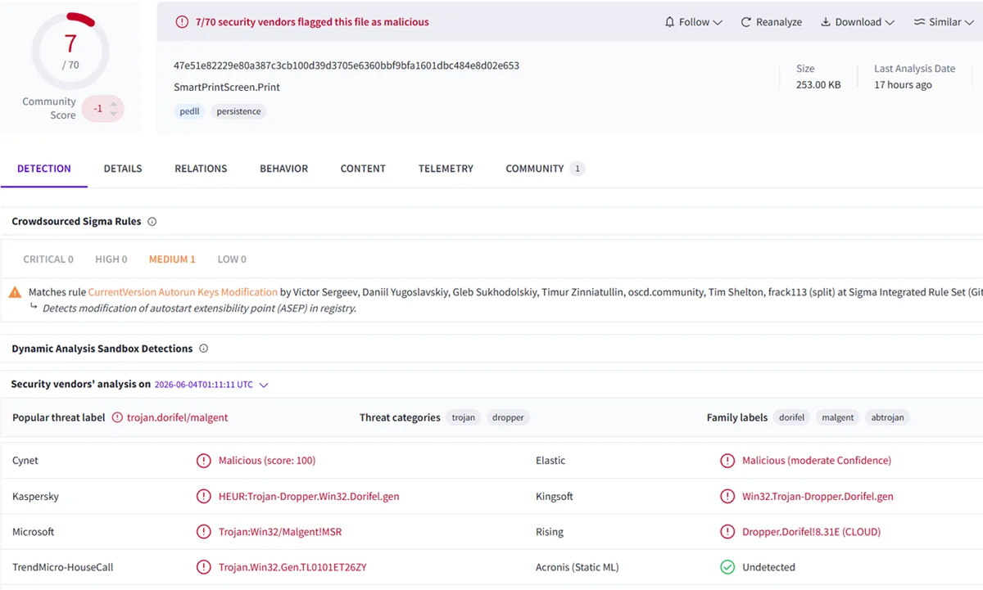Screen dimensions: 983x590
Task: Select the trojan threat category chip
Action: coord(463,417)
